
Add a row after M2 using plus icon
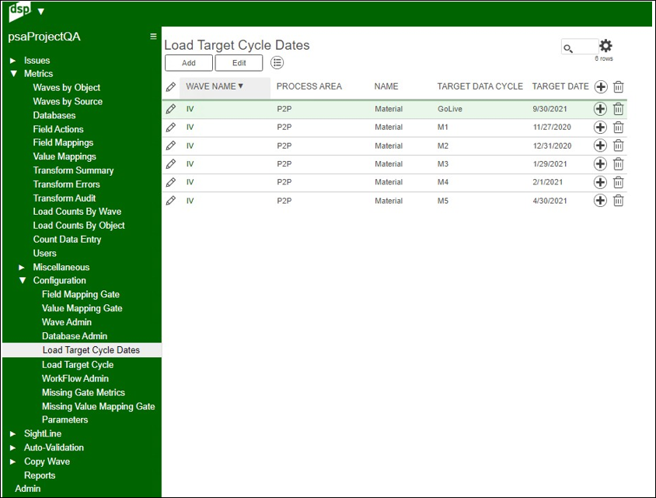[600, 146]
